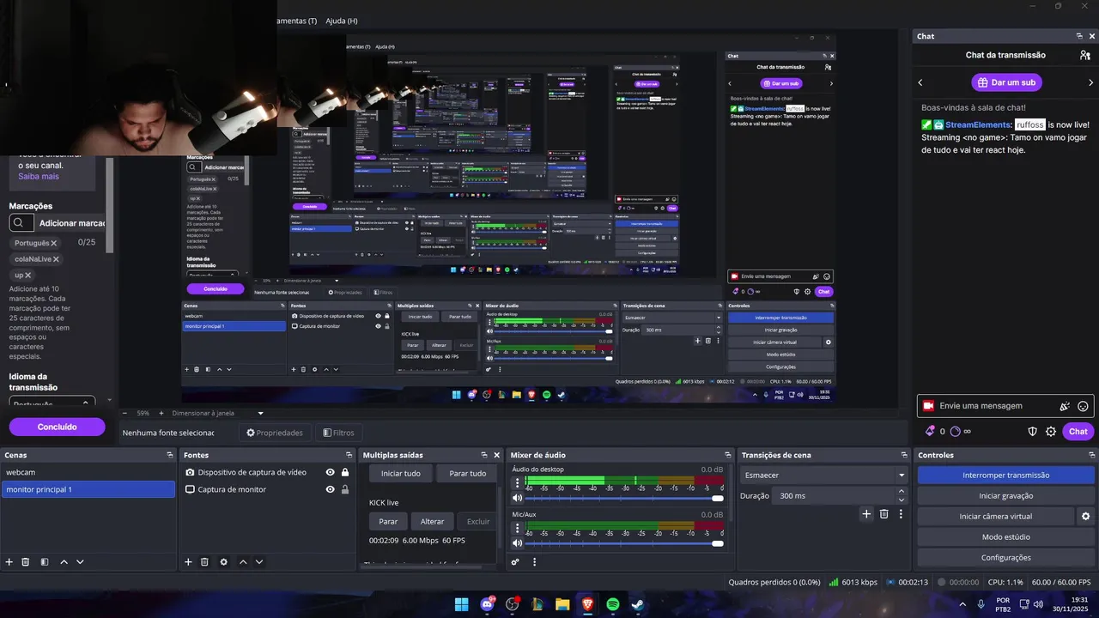Screen dimensions: 1099x618
Task: Toggle visibility of Captura de monitor
Action: coord(330,489)
